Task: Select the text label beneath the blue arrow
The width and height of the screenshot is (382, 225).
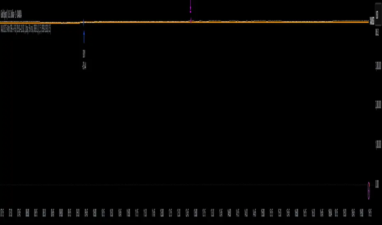Action: (84, 54)
